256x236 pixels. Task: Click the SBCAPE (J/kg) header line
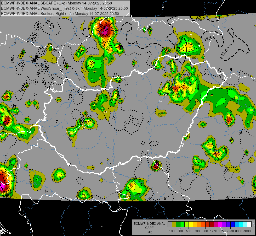[x=56, y=3]
